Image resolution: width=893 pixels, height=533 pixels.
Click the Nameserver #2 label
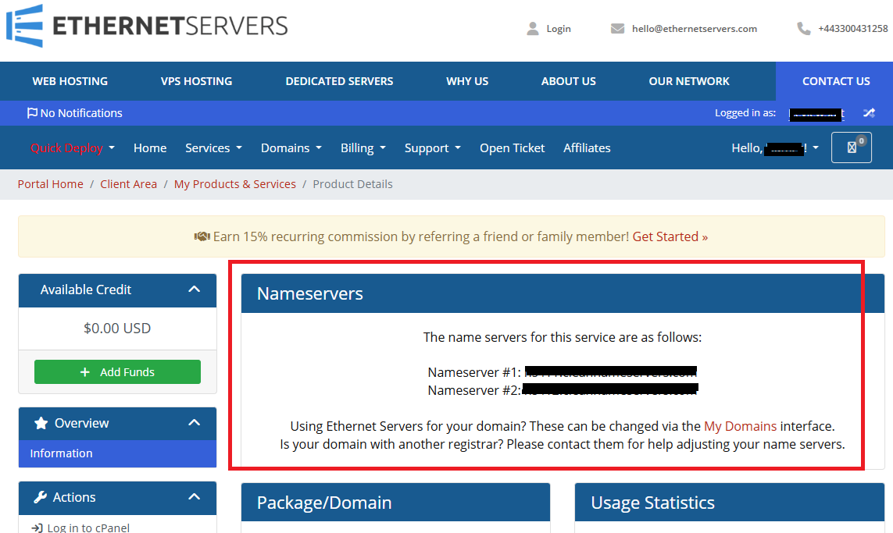[473, 390]
